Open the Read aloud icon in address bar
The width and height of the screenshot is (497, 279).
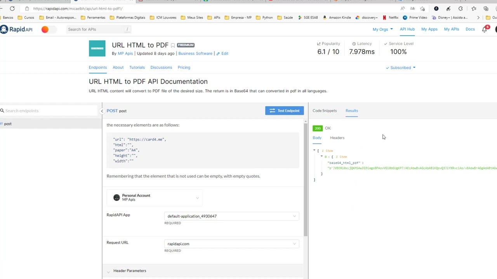point(402,9)
